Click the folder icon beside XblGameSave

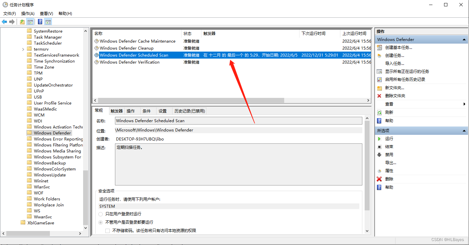[x=23, y=223]
